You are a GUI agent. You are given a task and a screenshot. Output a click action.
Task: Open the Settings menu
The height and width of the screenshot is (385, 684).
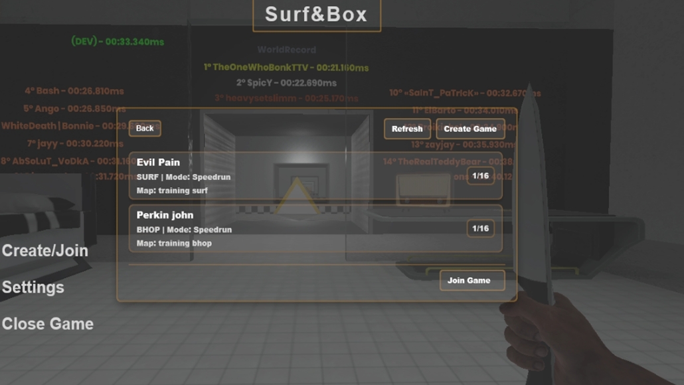click(33, 287)
